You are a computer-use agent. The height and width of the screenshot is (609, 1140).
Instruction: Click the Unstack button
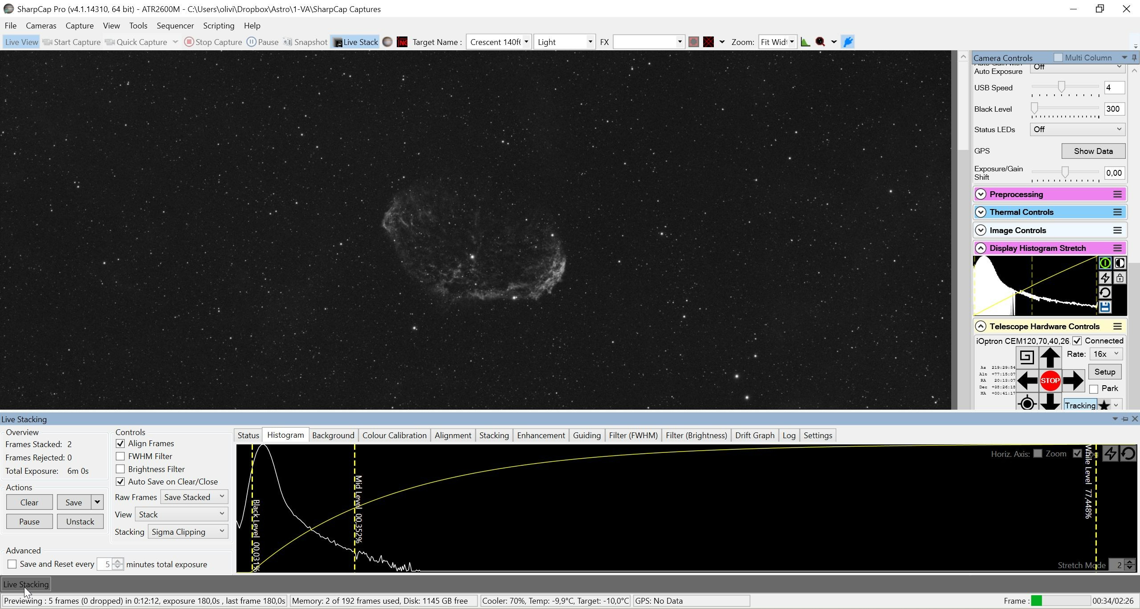(80, 521)
